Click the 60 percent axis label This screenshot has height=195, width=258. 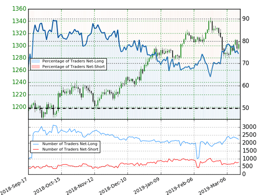[x=246, y=86]
